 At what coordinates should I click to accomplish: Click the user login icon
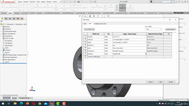[176, 2]
